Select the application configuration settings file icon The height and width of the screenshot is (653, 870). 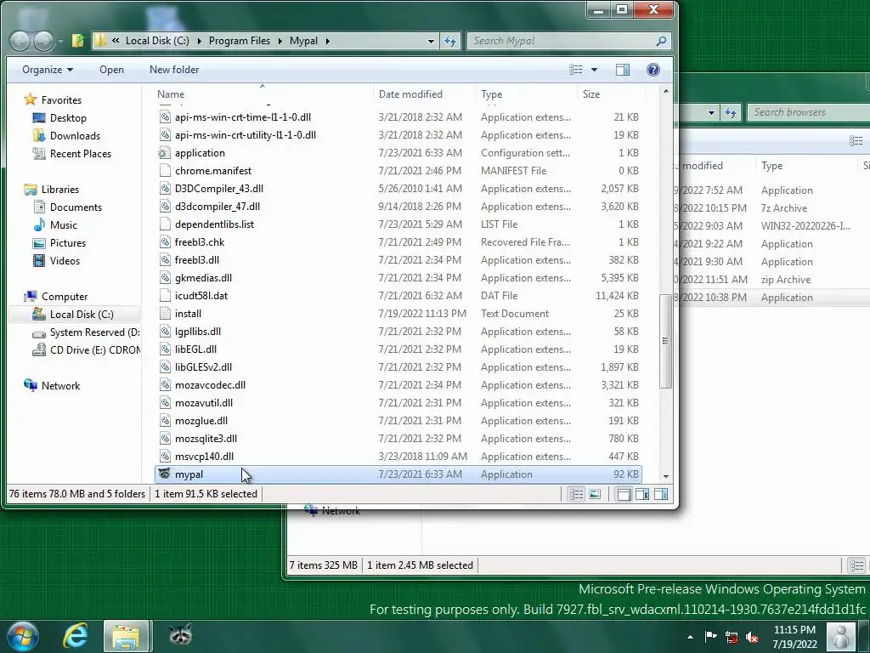(164, 153)
